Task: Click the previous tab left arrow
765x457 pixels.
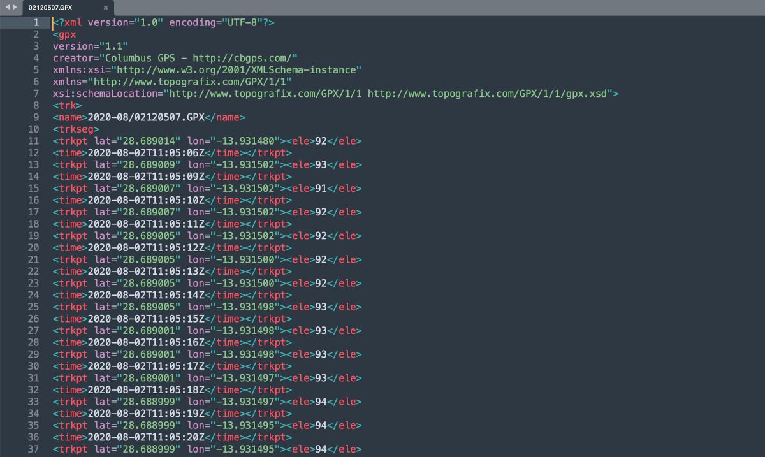Action: tap(7, 7)
